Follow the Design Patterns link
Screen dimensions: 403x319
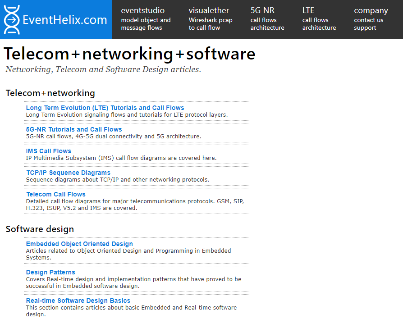pyautogui.click(x=50, y=272)
